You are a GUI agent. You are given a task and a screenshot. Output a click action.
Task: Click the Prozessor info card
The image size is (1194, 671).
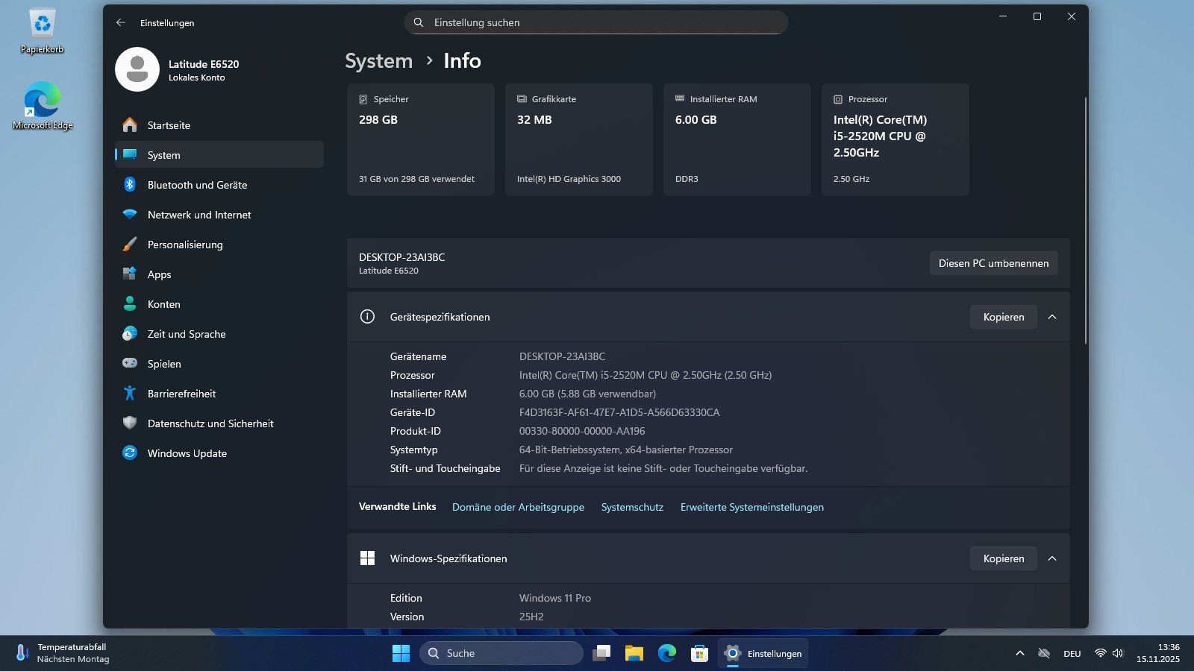[x=895, y=139]
